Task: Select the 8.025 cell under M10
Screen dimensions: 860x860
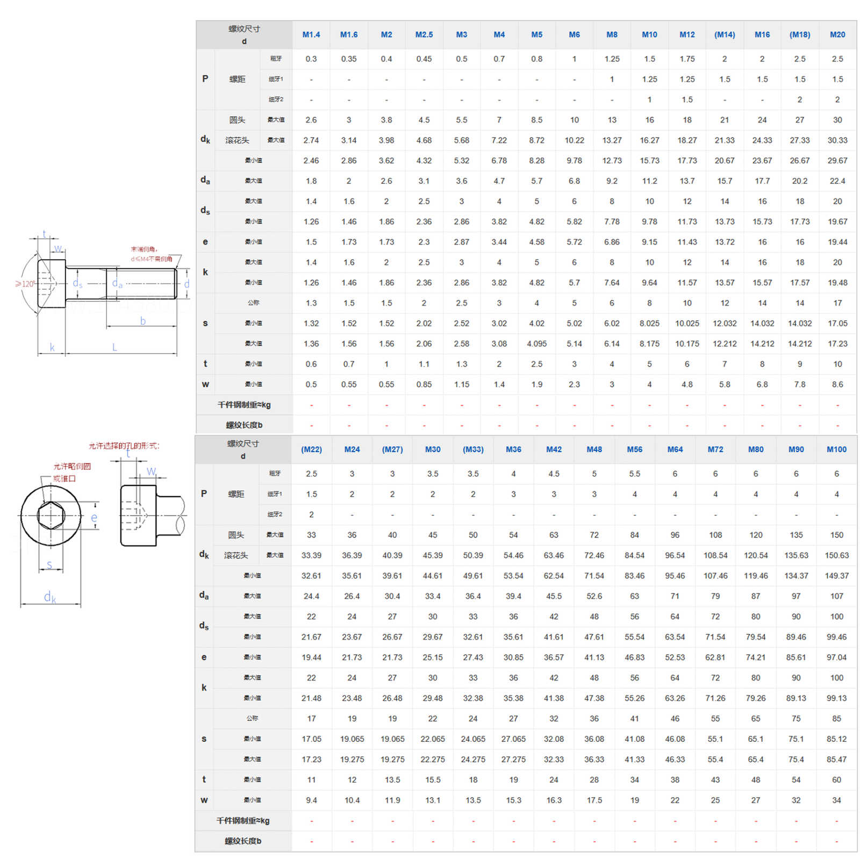Action: point(649,323)
